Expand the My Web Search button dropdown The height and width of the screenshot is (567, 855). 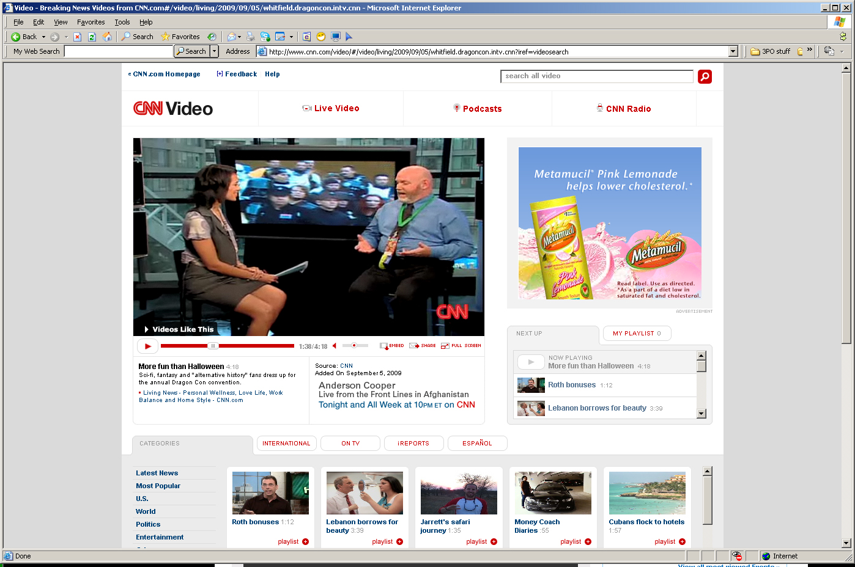[x=214, y=51]
